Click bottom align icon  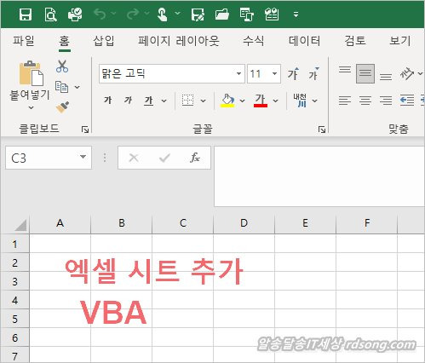coord(386,77)
